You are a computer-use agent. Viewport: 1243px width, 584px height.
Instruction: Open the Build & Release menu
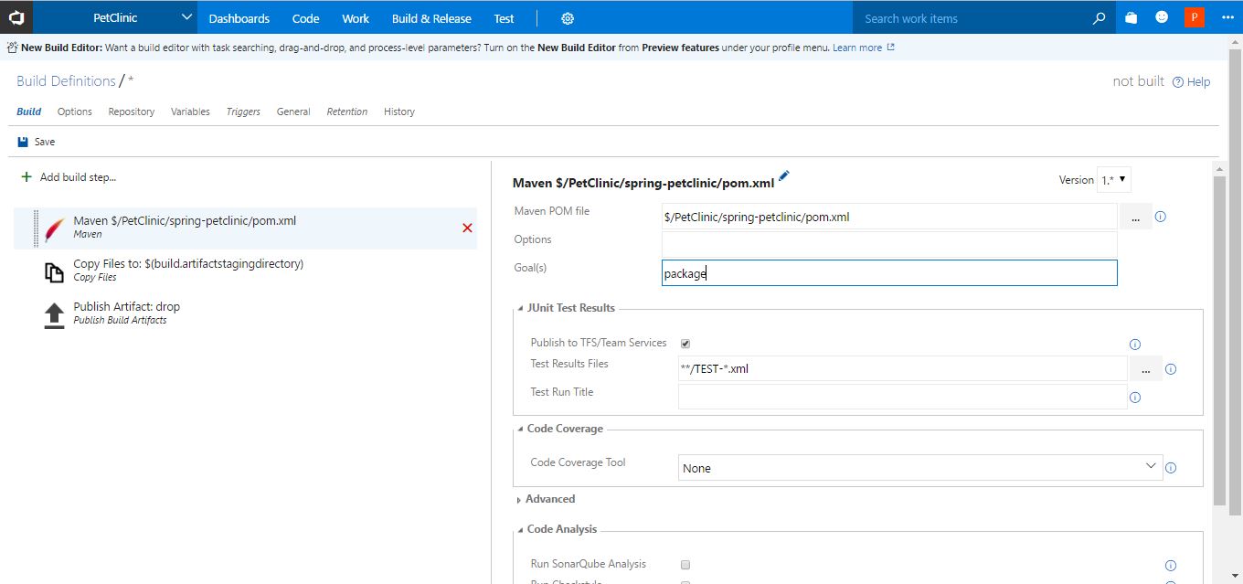431,18
